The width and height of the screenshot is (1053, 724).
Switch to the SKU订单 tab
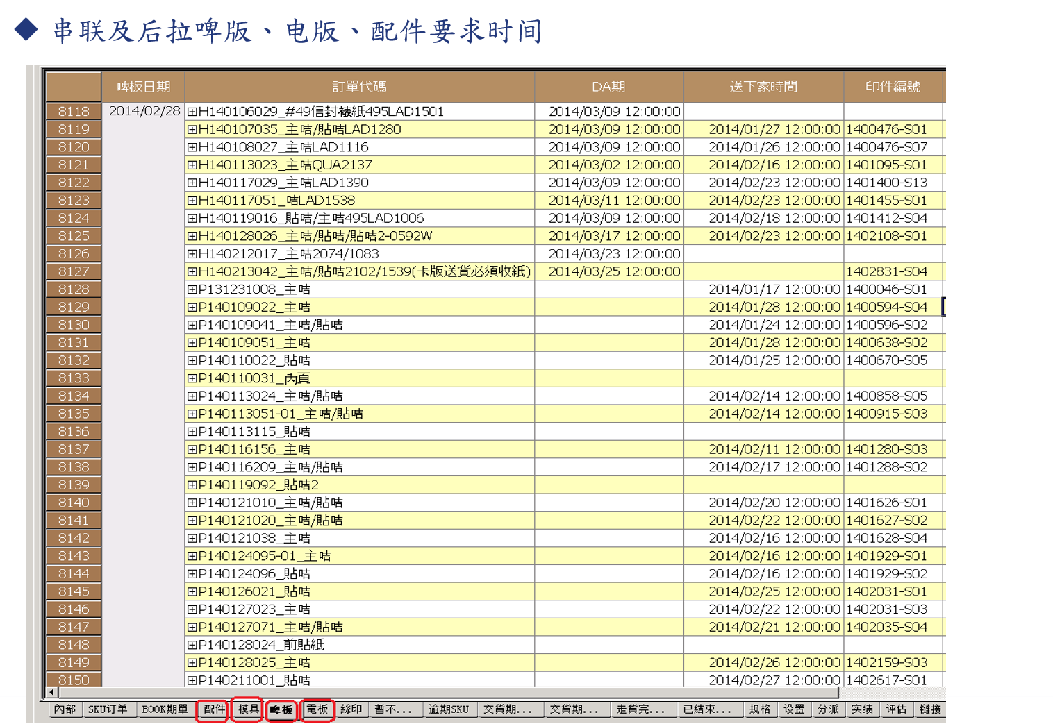pyautogui.click(x=108, y=709)
